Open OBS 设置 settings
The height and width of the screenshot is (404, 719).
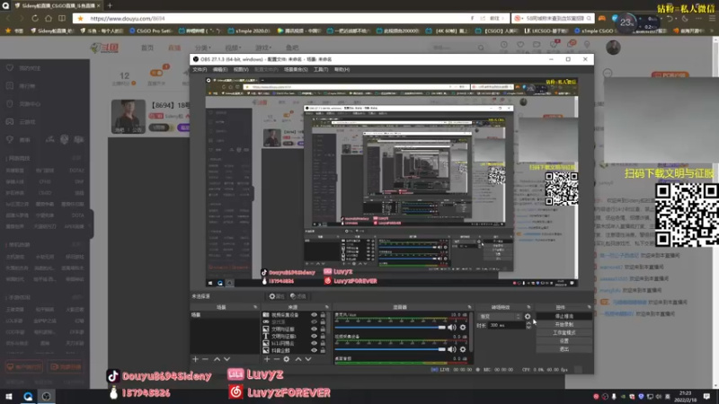coord(564,341)
